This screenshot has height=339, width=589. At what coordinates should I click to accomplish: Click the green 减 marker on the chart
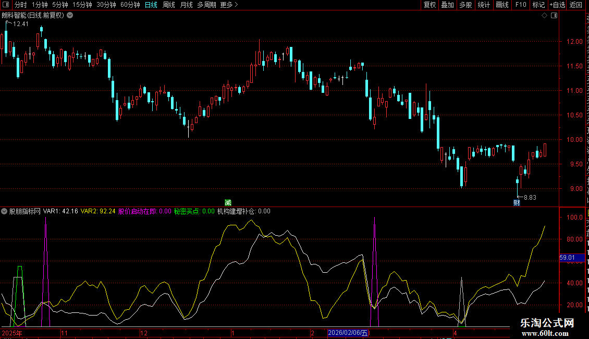coord(228,202)
